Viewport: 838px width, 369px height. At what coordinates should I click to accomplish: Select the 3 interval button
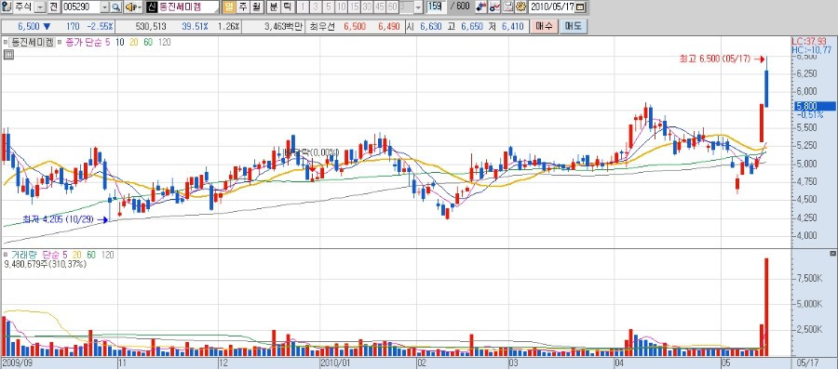tap(316, 7)
